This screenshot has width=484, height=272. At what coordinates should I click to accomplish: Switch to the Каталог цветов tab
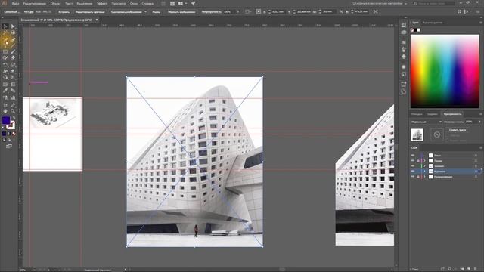click(x=433, y=23)
